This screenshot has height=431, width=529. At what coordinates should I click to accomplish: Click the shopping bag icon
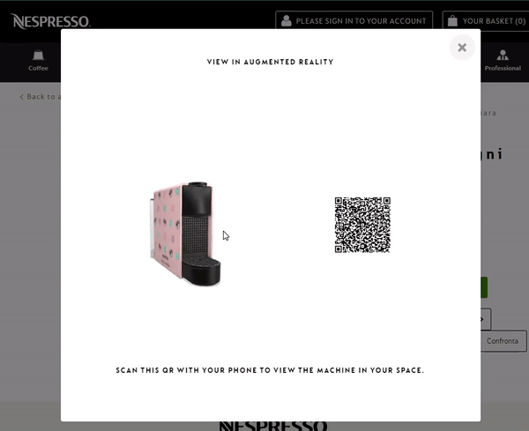(x=451, y=20)
